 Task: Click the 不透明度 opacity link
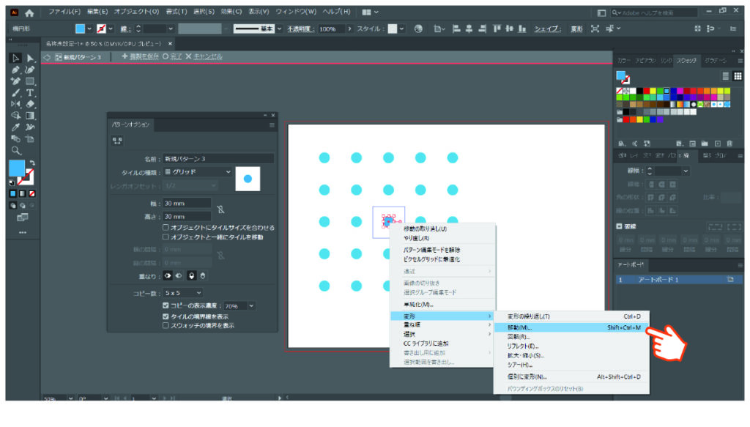coord(300,29)
